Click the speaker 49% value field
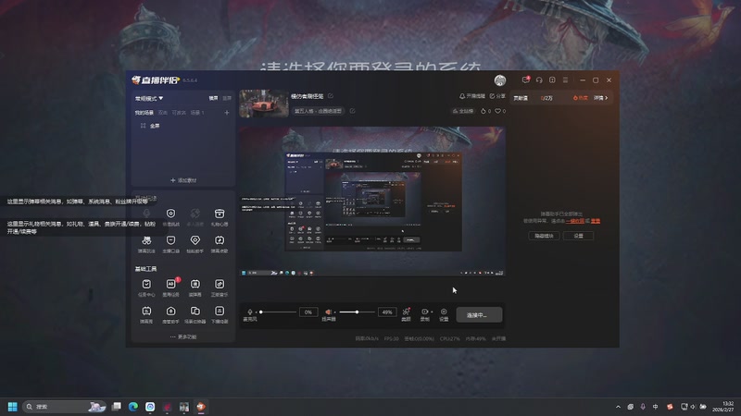The height and width of the screenshot is (416, 741). tap(387, 312)
